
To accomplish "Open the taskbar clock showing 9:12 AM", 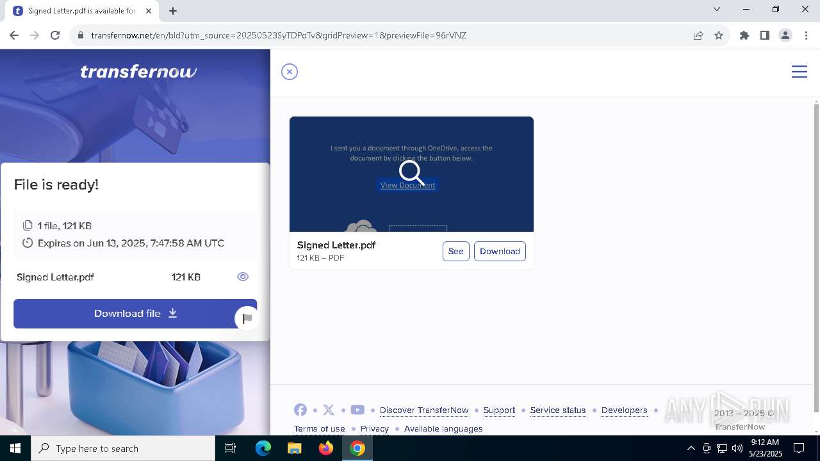I will [x=766, y=448].
